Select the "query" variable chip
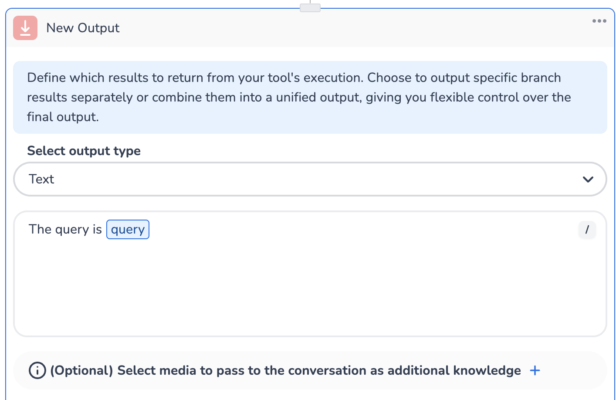Image resolution: width=616 pixels, height=400 pixels. [128, 230]
